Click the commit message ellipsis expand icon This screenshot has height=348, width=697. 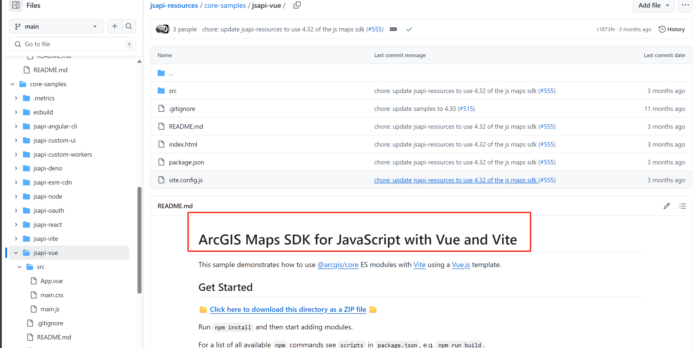pyautogui.click(x=393, y=29)
